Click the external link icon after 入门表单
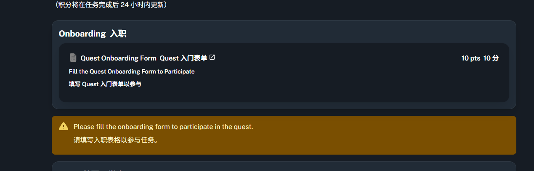Screen dimensions: 534x171 tap(212, 57)
